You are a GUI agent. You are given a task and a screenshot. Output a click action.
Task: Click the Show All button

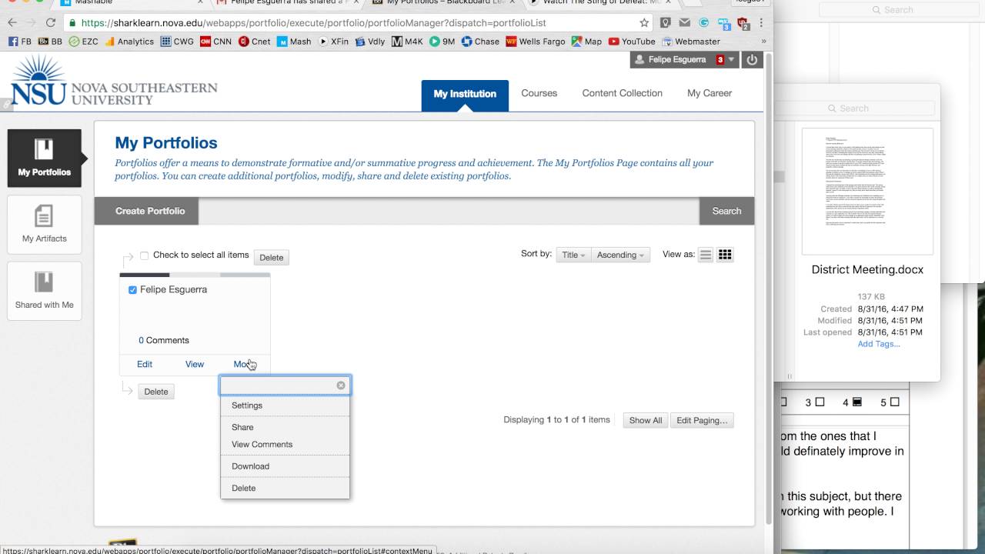(646, 420)
